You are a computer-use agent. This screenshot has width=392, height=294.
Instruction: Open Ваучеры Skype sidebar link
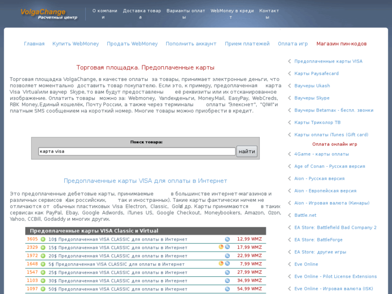click(x=312, y=98)
